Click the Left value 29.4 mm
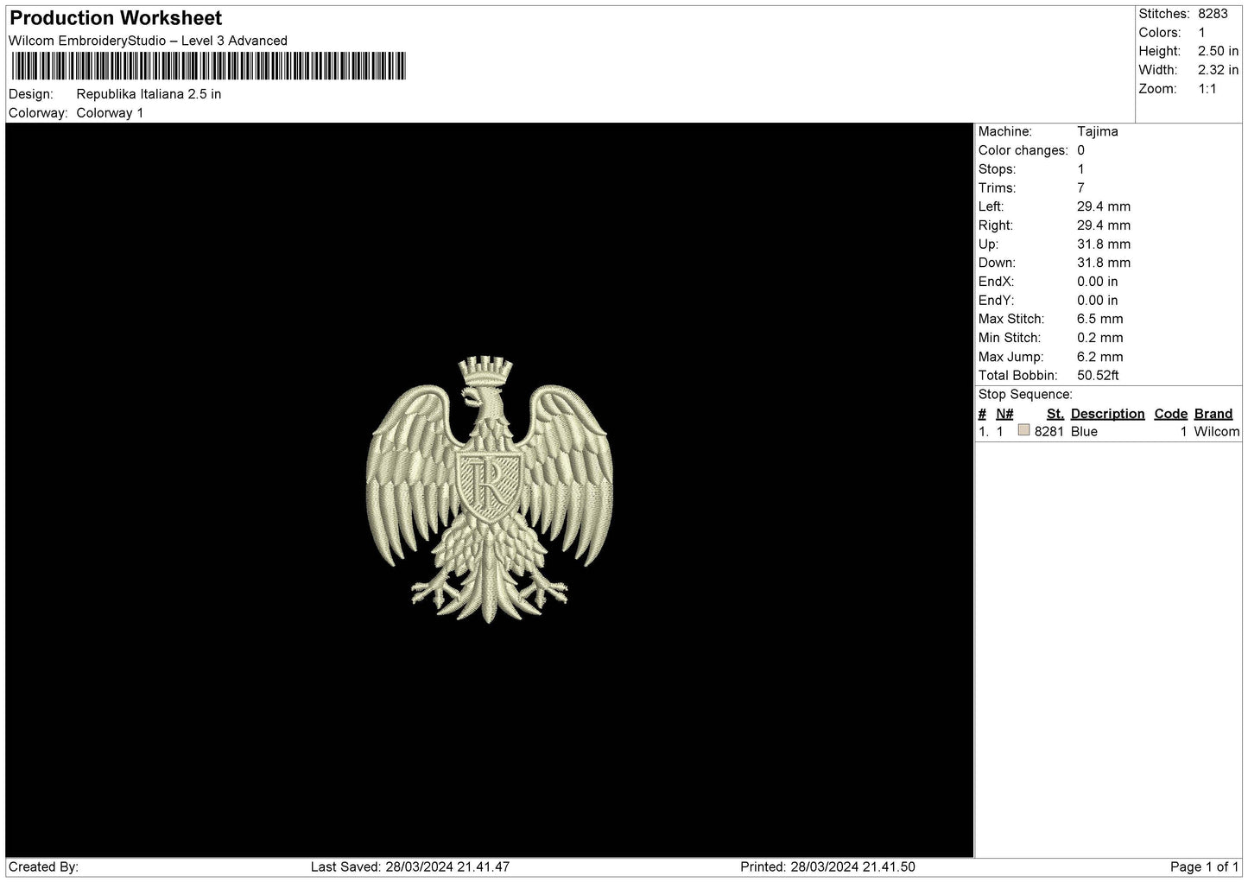1248x882 pixels. point(1104,206)
